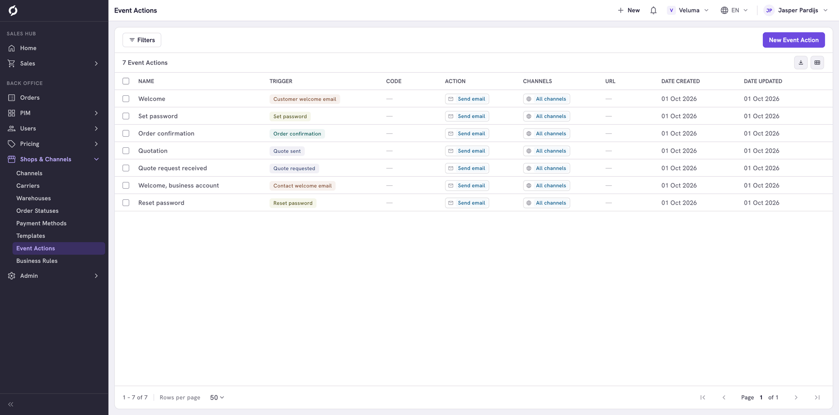
Task: Check the Set password row checkbox
Action: pos(126,116)
